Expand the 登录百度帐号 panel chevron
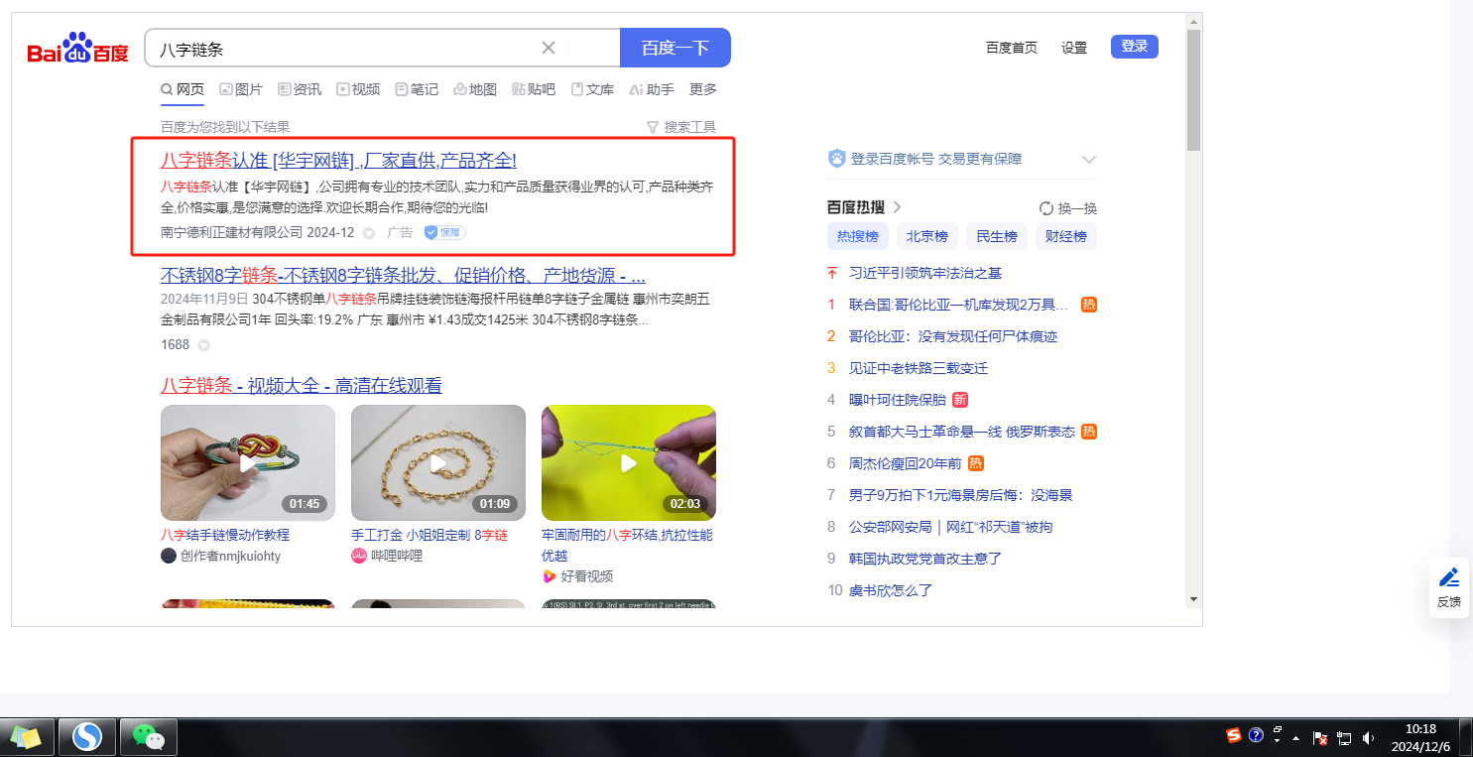The height and width of the screenshot is (757, 1473). (1088, 160)
